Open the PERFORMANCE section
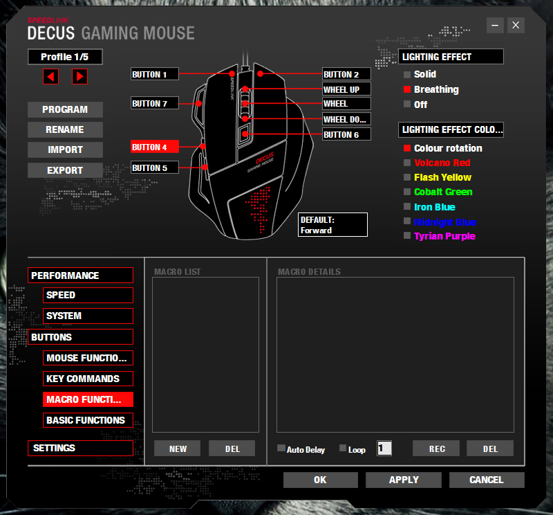 pyautogui.click(x=80, y=275)
